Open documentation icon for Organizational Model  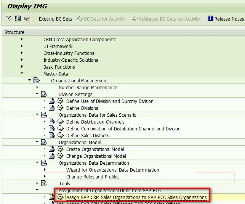tap(44, 142)
